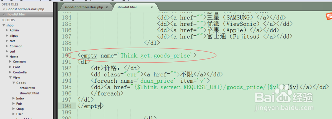Click line number 190 in gutter
This screenshot has height=119, width=332.
[x=66, y=56]
